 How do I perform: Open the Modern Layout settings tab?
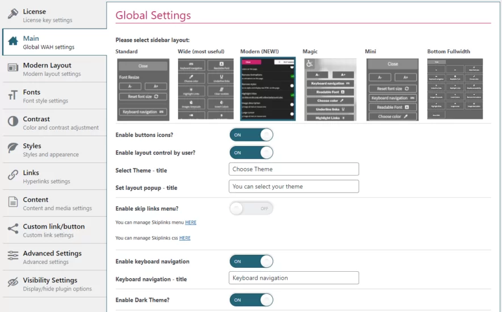click(x=55, y=69)
